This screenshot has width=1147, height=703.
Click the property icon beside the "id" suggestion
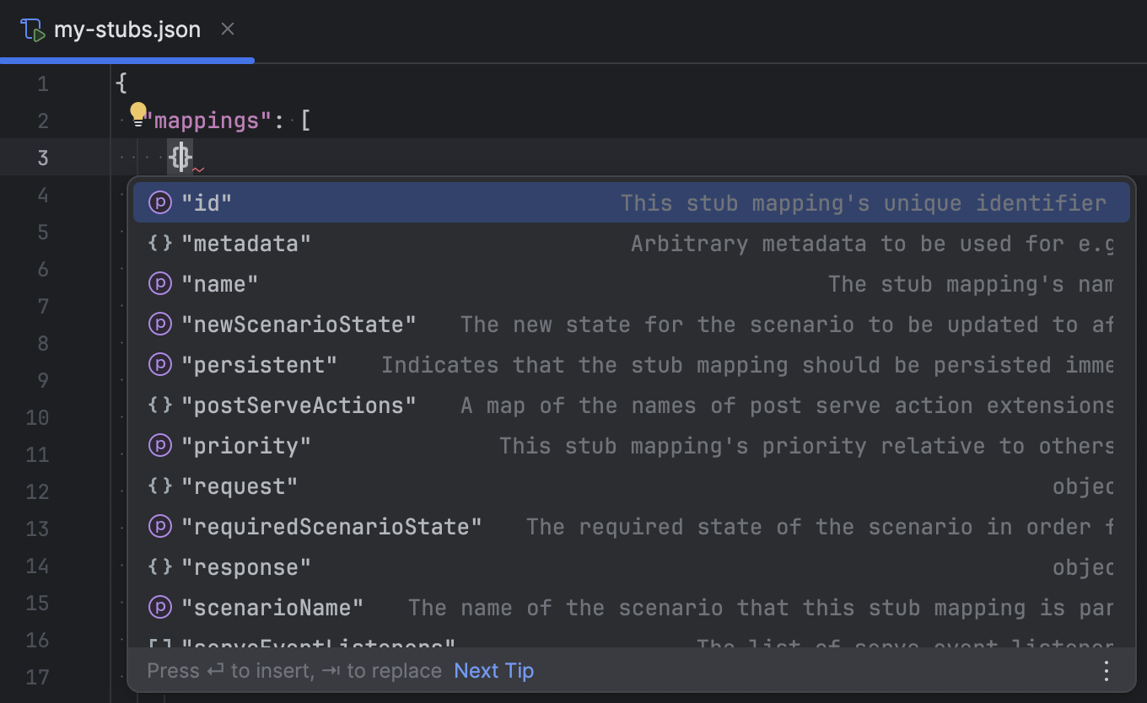[x=160, y=202]
